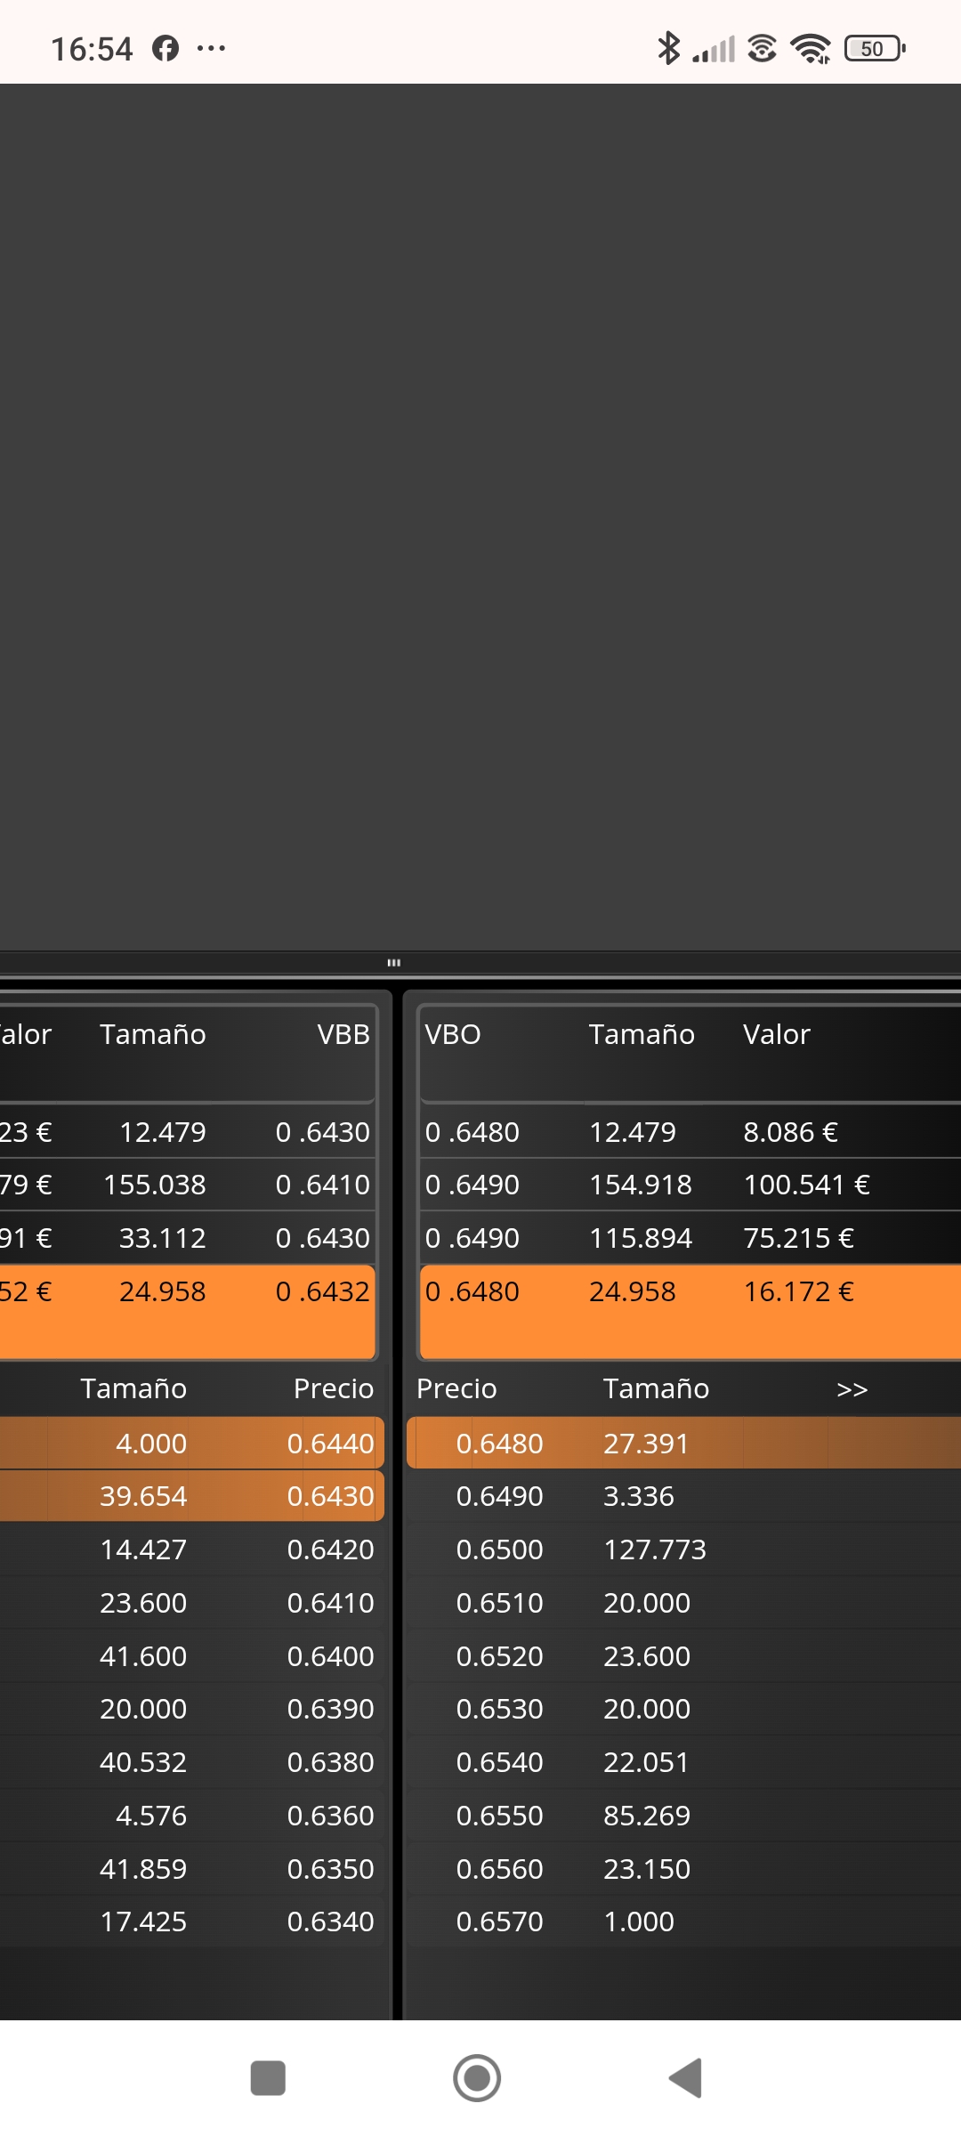Select the highlighted VBB price 0 .6432
The height and width of the screenshot is (2136, 961).
pos(323,1291)
